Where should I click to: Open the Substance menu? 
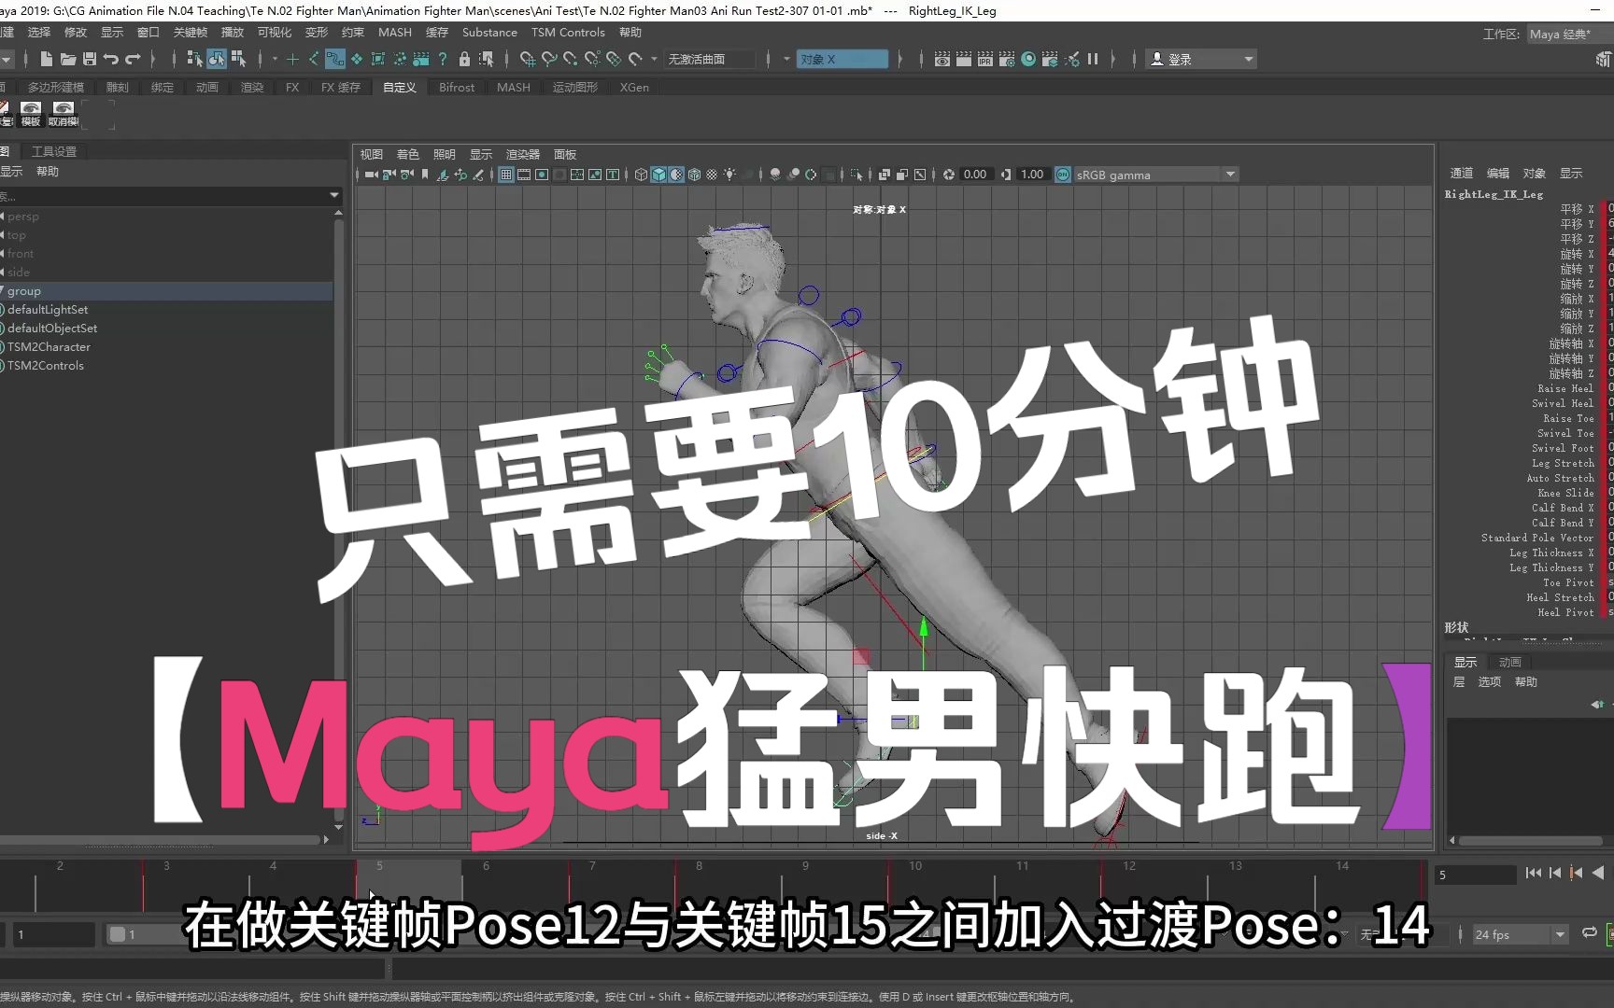489,32
